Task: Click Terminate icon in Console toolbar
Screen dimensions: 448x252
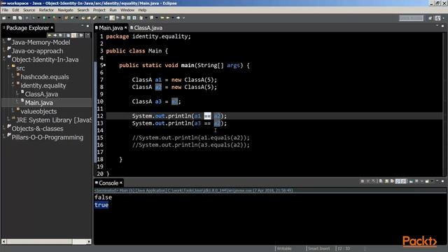Action: tap(363, 181)
